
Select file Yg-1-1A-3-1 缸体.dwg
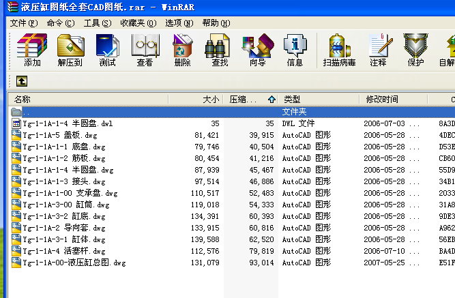(x=64, y=239)
